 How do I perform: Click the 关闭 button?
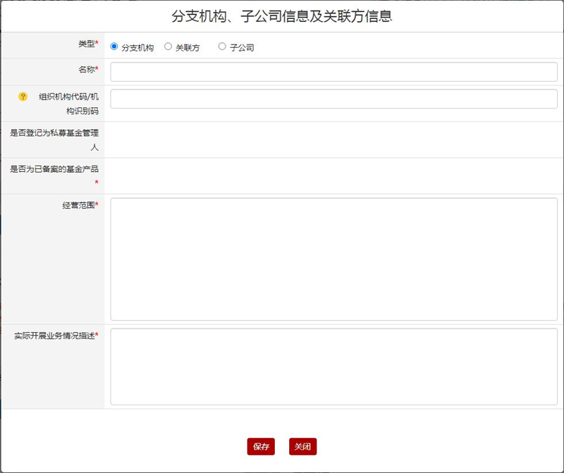(x=302, y=446)
